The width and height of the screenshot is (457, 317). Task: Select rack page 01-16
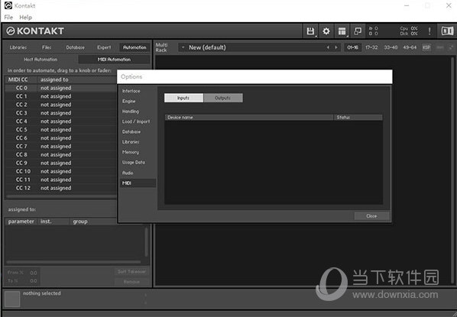tap(352, 47)
